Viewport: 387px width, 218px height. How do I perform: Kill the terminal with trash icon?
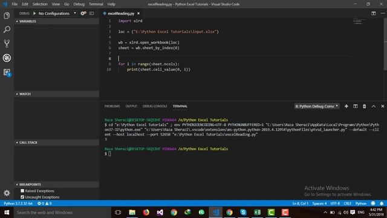click(x=364, y=107)
